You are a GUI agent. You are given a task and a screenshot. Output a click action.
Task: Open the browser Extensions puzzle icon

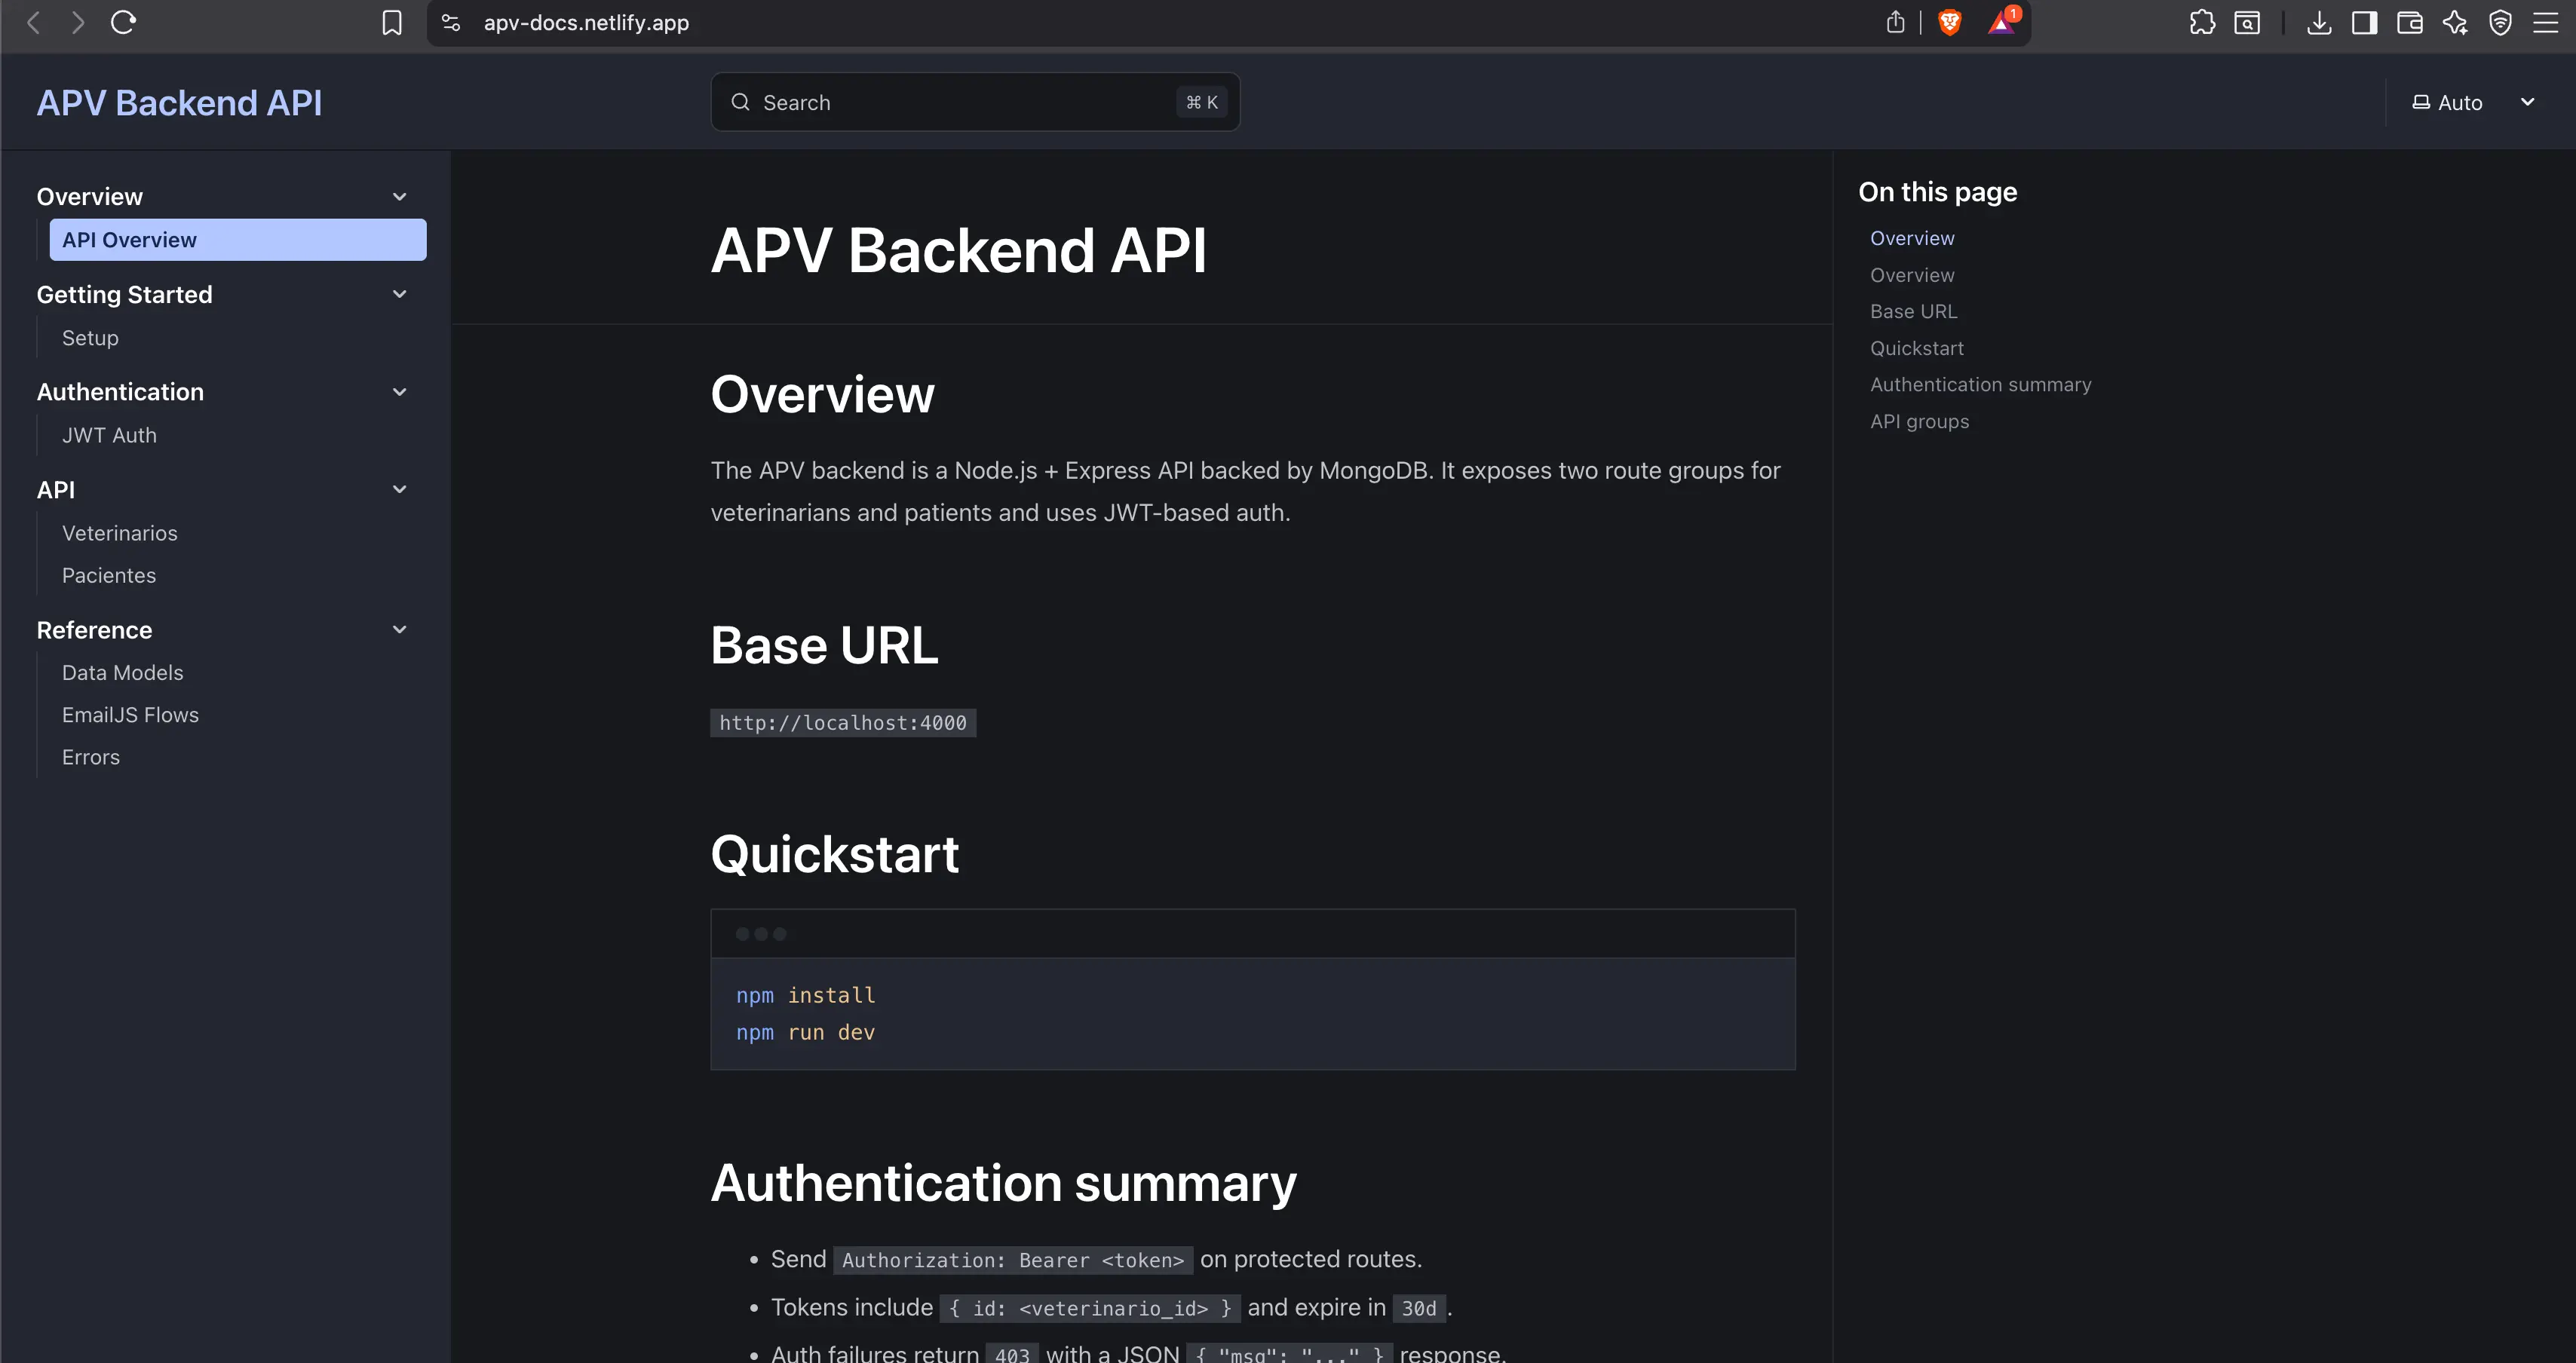pos(2203,22)
